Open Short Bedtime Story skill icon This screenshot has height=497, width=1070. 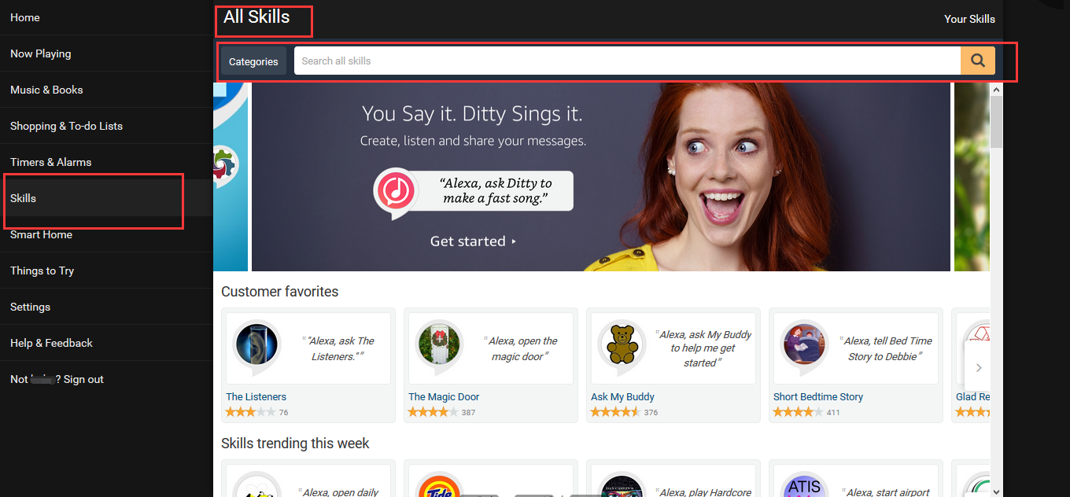(x=804, y=343)
